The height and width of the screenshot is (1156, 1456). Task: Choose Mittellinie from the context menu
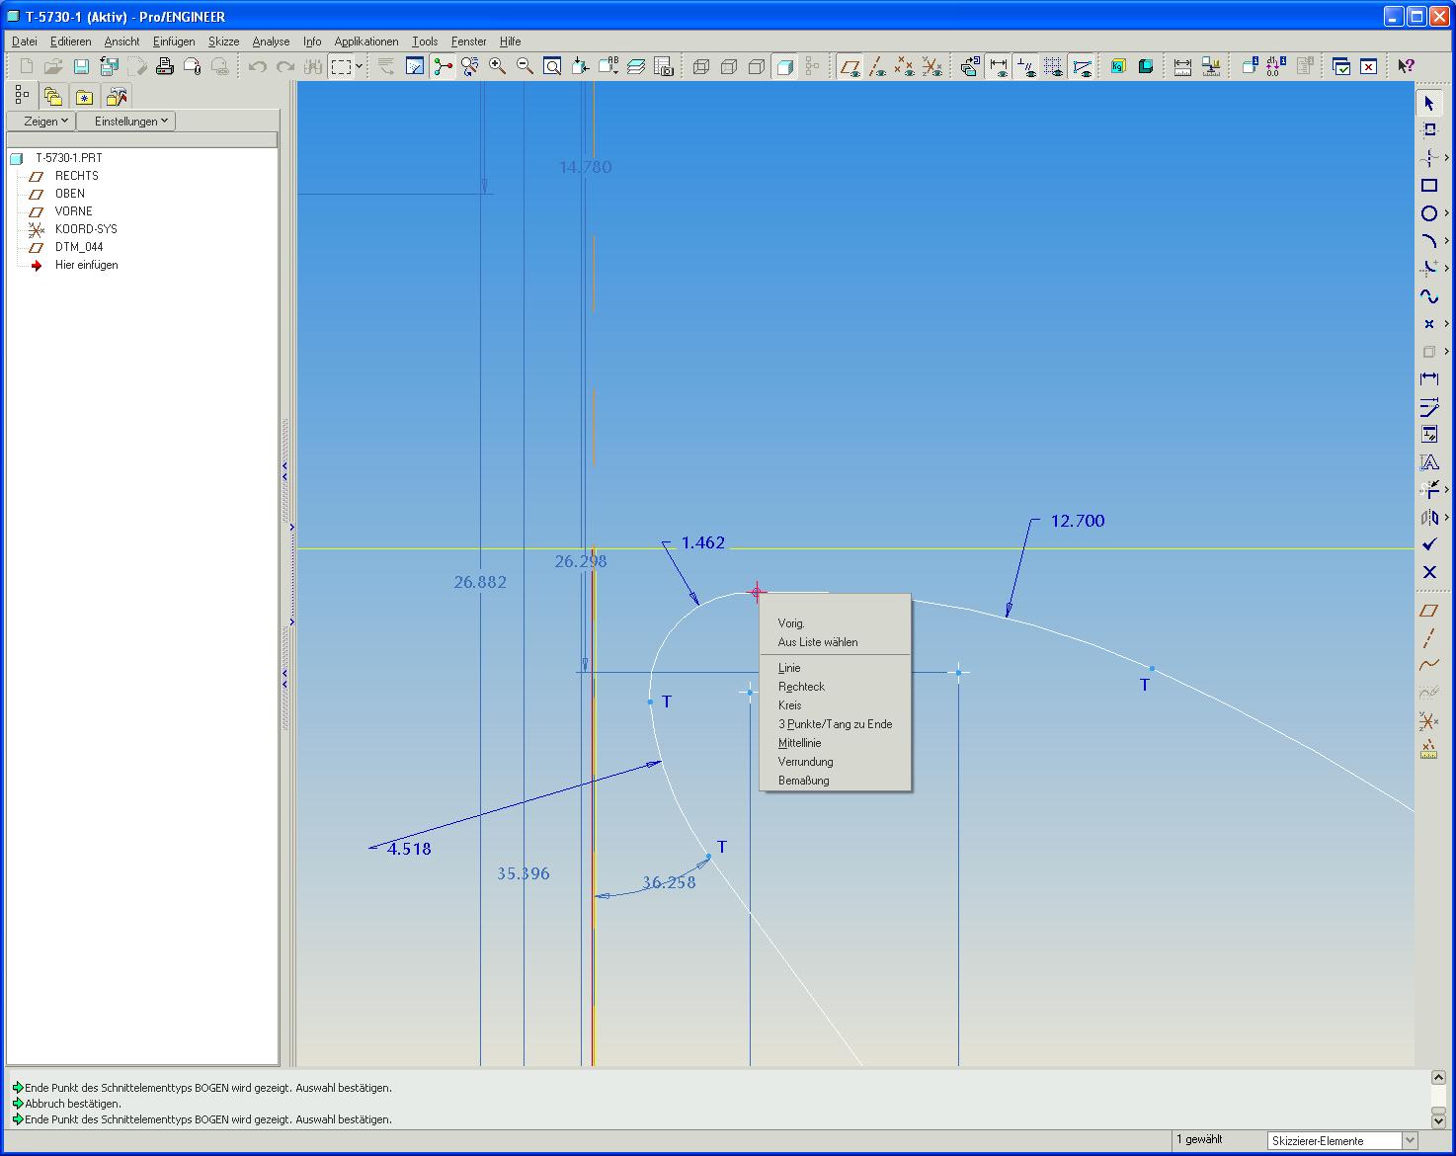tap(799, 743)
